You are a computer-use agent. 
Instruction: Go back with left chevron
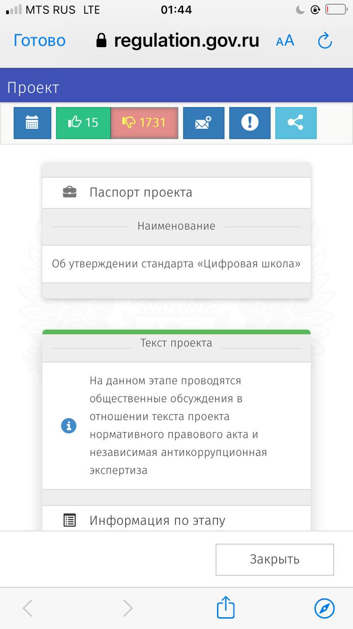(28, 608)
